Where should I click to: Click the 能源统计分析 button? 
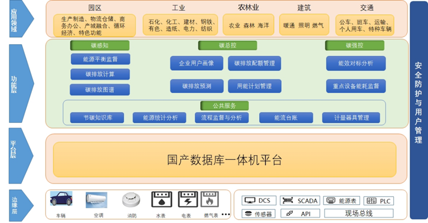click(x=159, y=118)
